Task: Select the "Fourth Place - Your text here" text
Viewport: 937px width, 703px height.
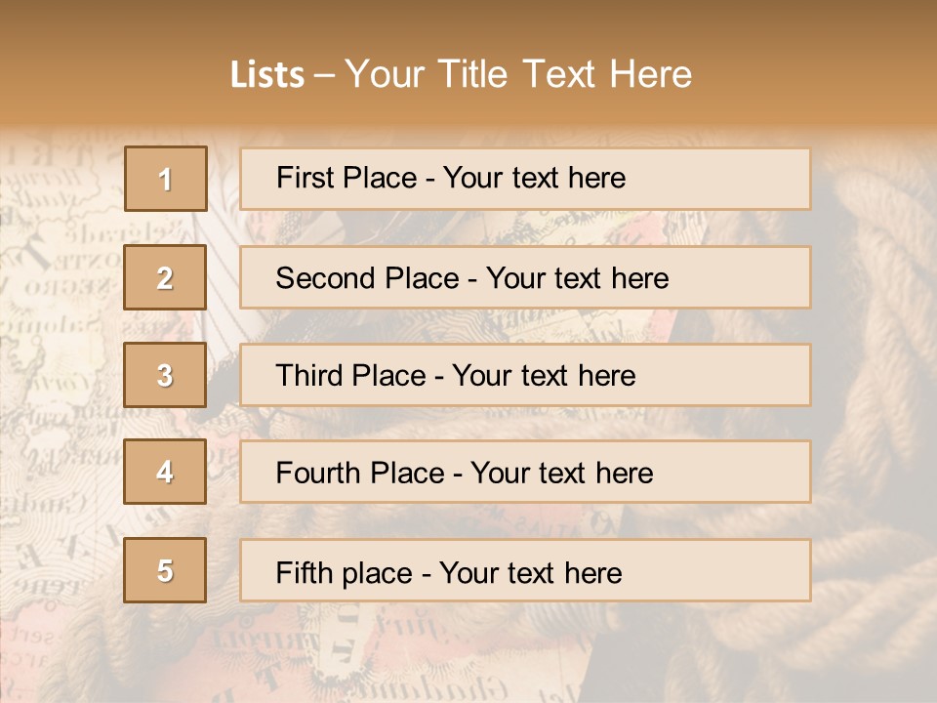Action: pyautogui.click(x=464, y=474)
